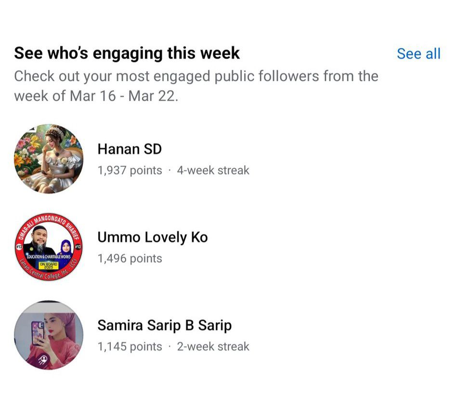Click the small badge icon on Samira's avatar
This screenshot has width=455, height=396.
pos(43,360)
